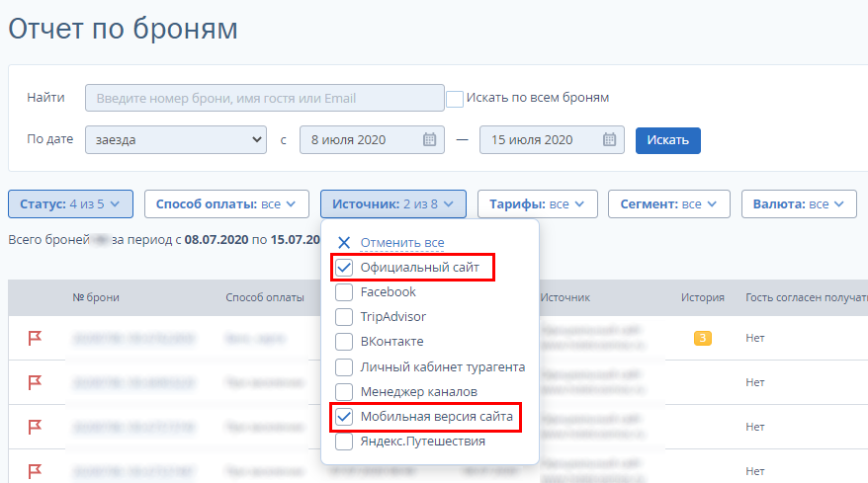This screenshot has height=483, width=868.
Task: Click the orange history badge with 3
Action: [703, 338]
